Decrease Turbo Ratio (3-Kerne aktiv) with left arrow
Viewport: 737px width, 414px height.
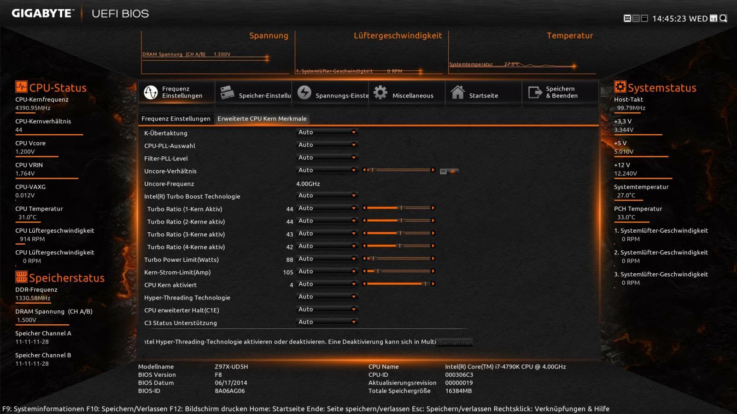(x=364, y=233)
